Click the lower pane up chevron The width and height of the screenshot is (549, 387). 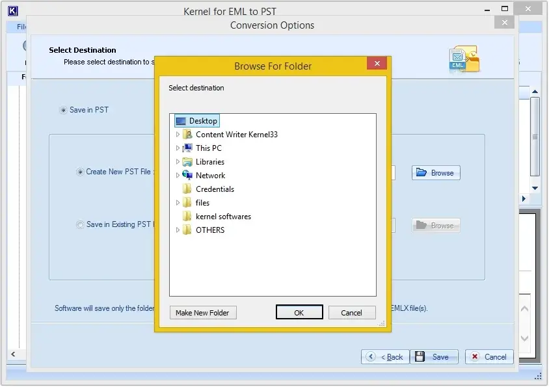coord(524,309)
